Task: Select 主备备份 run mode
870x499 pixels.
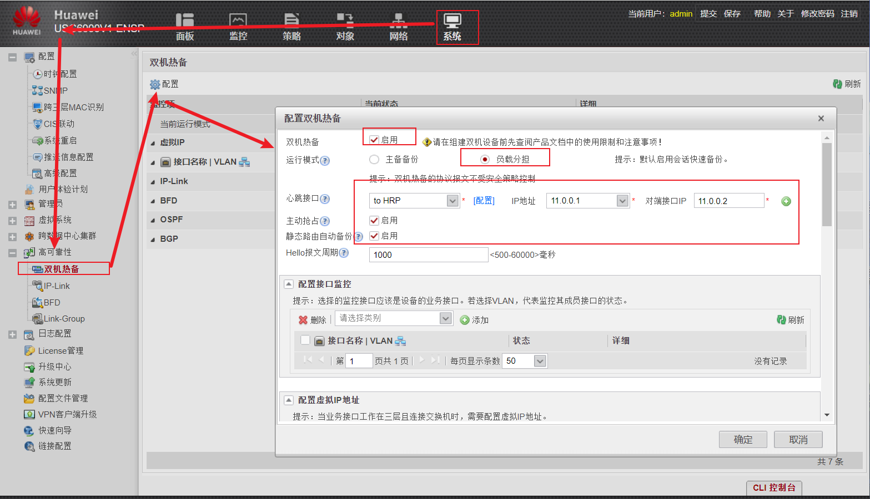Action: coord(374,159)
